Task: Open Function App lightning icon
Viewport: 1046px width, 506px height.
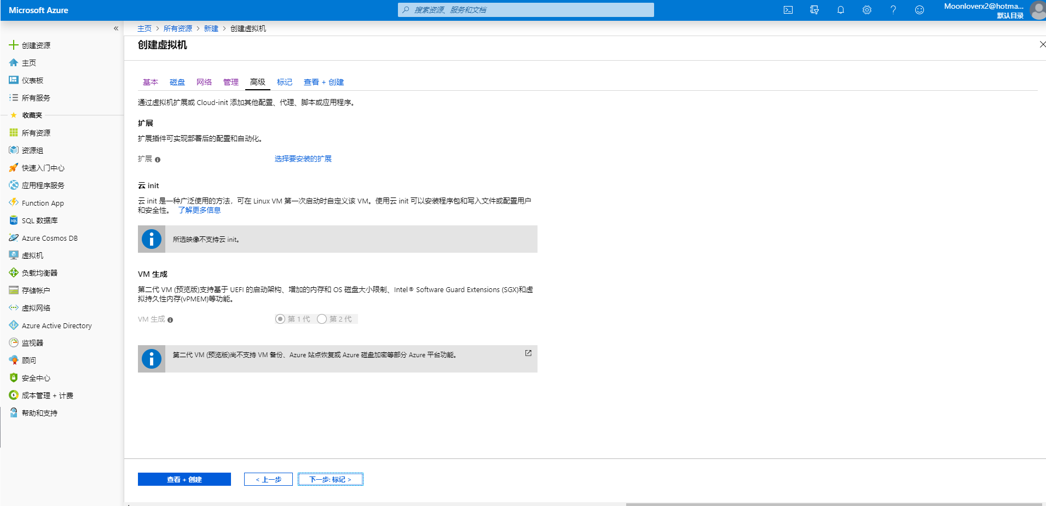Action: pyautogui.click(x=14, y=202)
